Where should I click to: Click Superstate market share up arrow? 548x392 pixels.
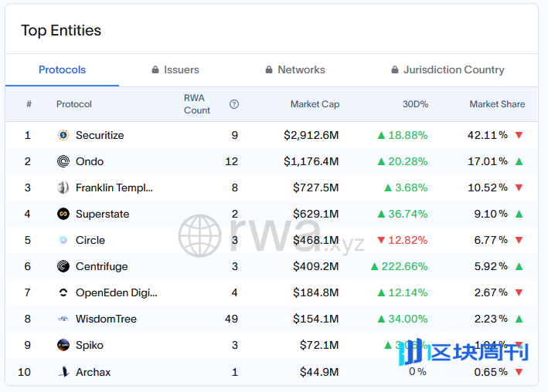point(519,214)
